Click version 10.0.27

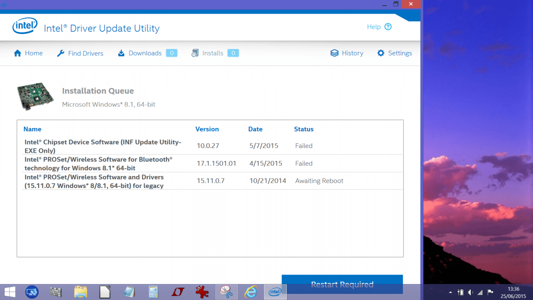(x=208, y=146)
